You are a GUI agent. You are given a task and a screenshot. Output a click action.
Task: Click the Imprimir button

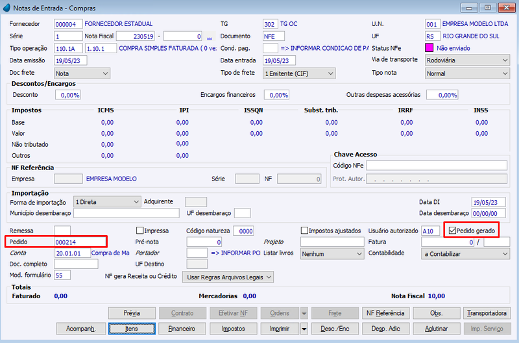coord(280,329)
